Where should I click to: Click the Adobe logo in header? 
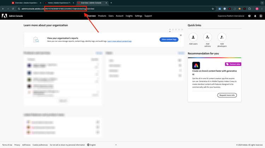(4, 16)
